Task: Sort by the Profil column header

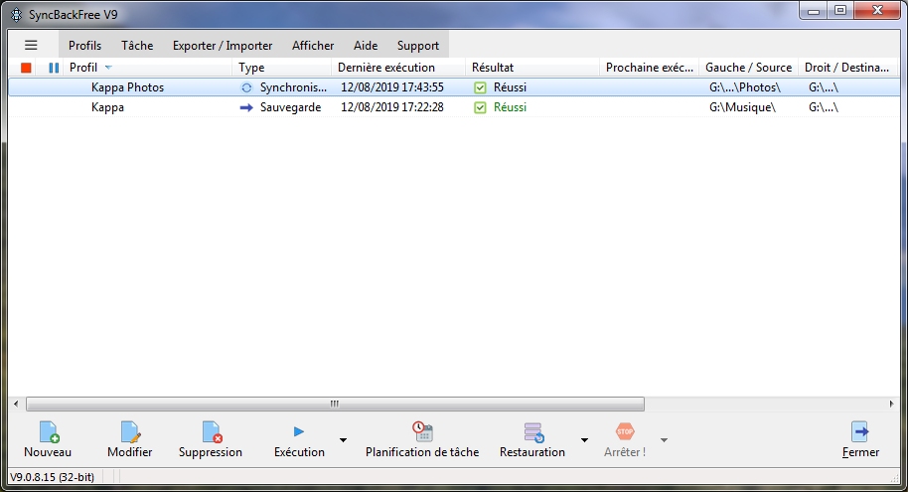Action: (145, 68)
